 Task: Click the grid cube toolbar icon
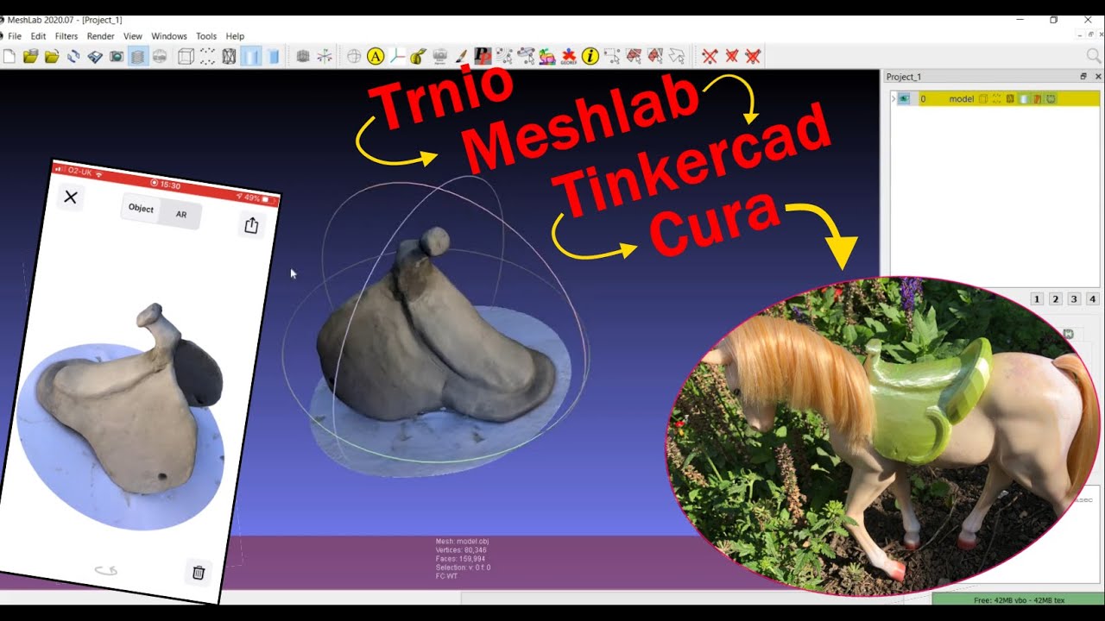[x=303, y=57]
